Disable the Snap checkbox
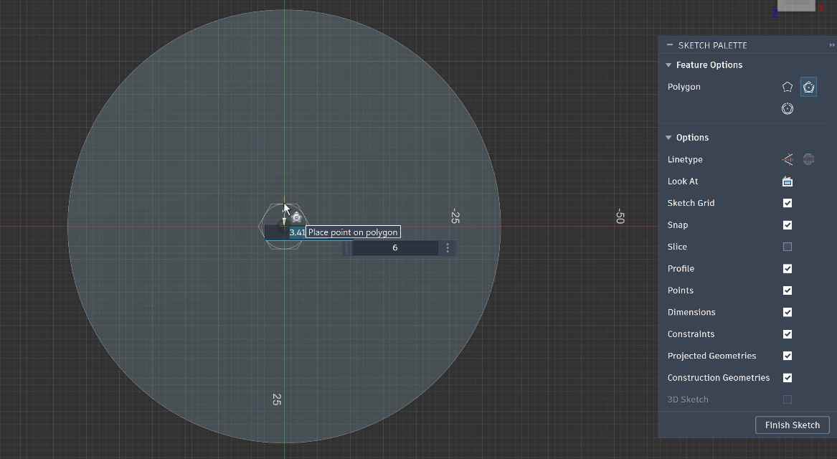Image resolution: width=837 pixels, height=459 pixels. click(788, 224)
